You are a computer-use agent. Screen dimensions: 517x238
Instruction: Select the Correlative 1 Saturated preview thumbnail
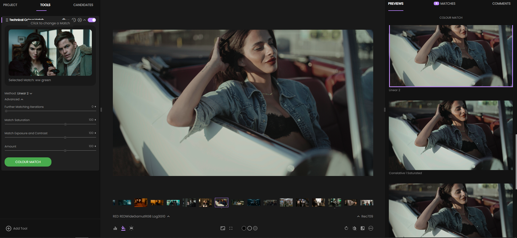click(x=451, y=135)
